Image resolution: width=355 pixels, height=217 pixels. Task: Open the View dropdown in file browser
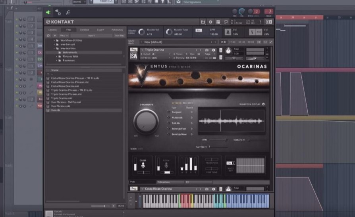(x=64, y=36)
